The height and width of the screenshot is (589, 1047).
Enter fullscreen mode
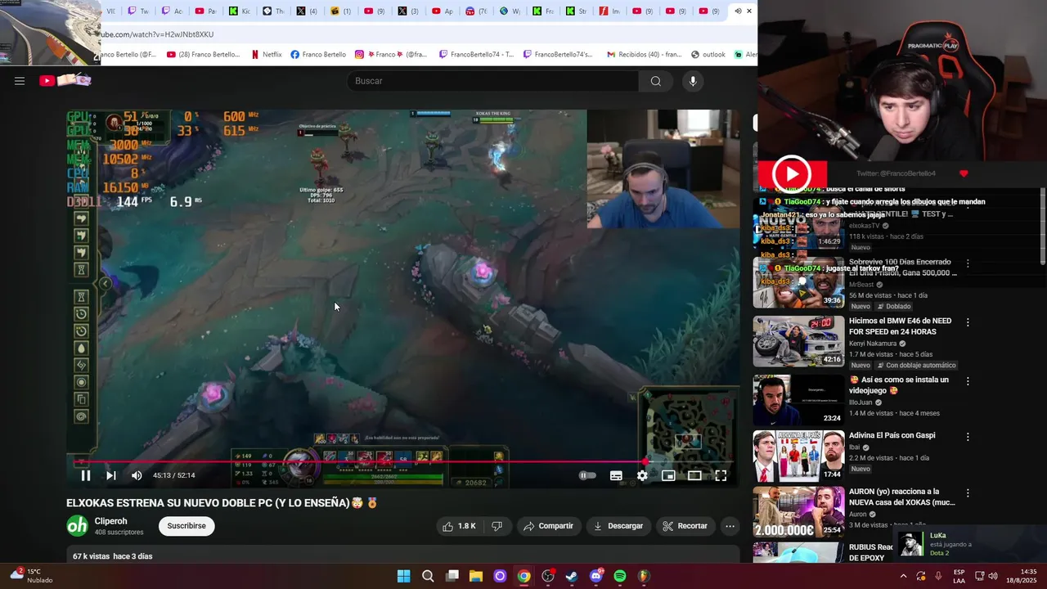(721, 475)
